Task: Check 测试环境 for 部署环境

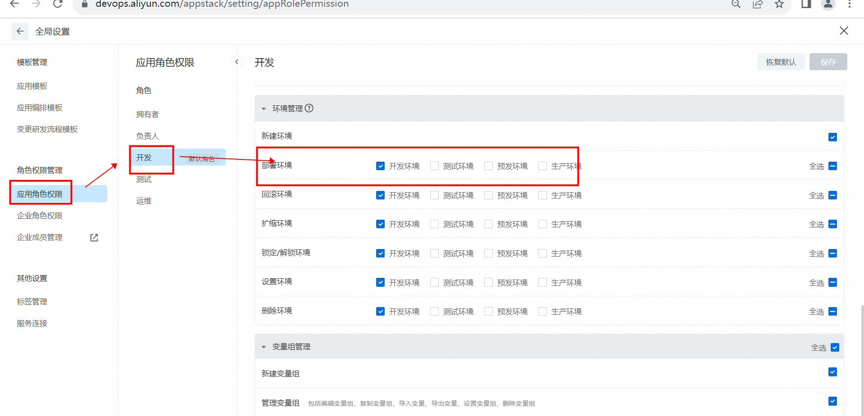Action: click(x=435, y=166)
